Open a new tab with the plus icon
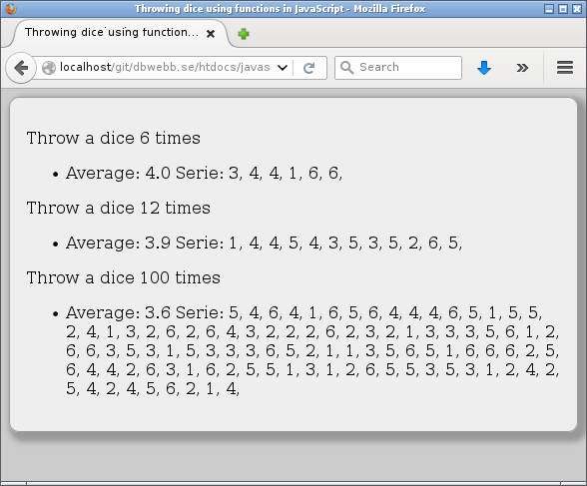The image size is (587, 486). (244, 34)
